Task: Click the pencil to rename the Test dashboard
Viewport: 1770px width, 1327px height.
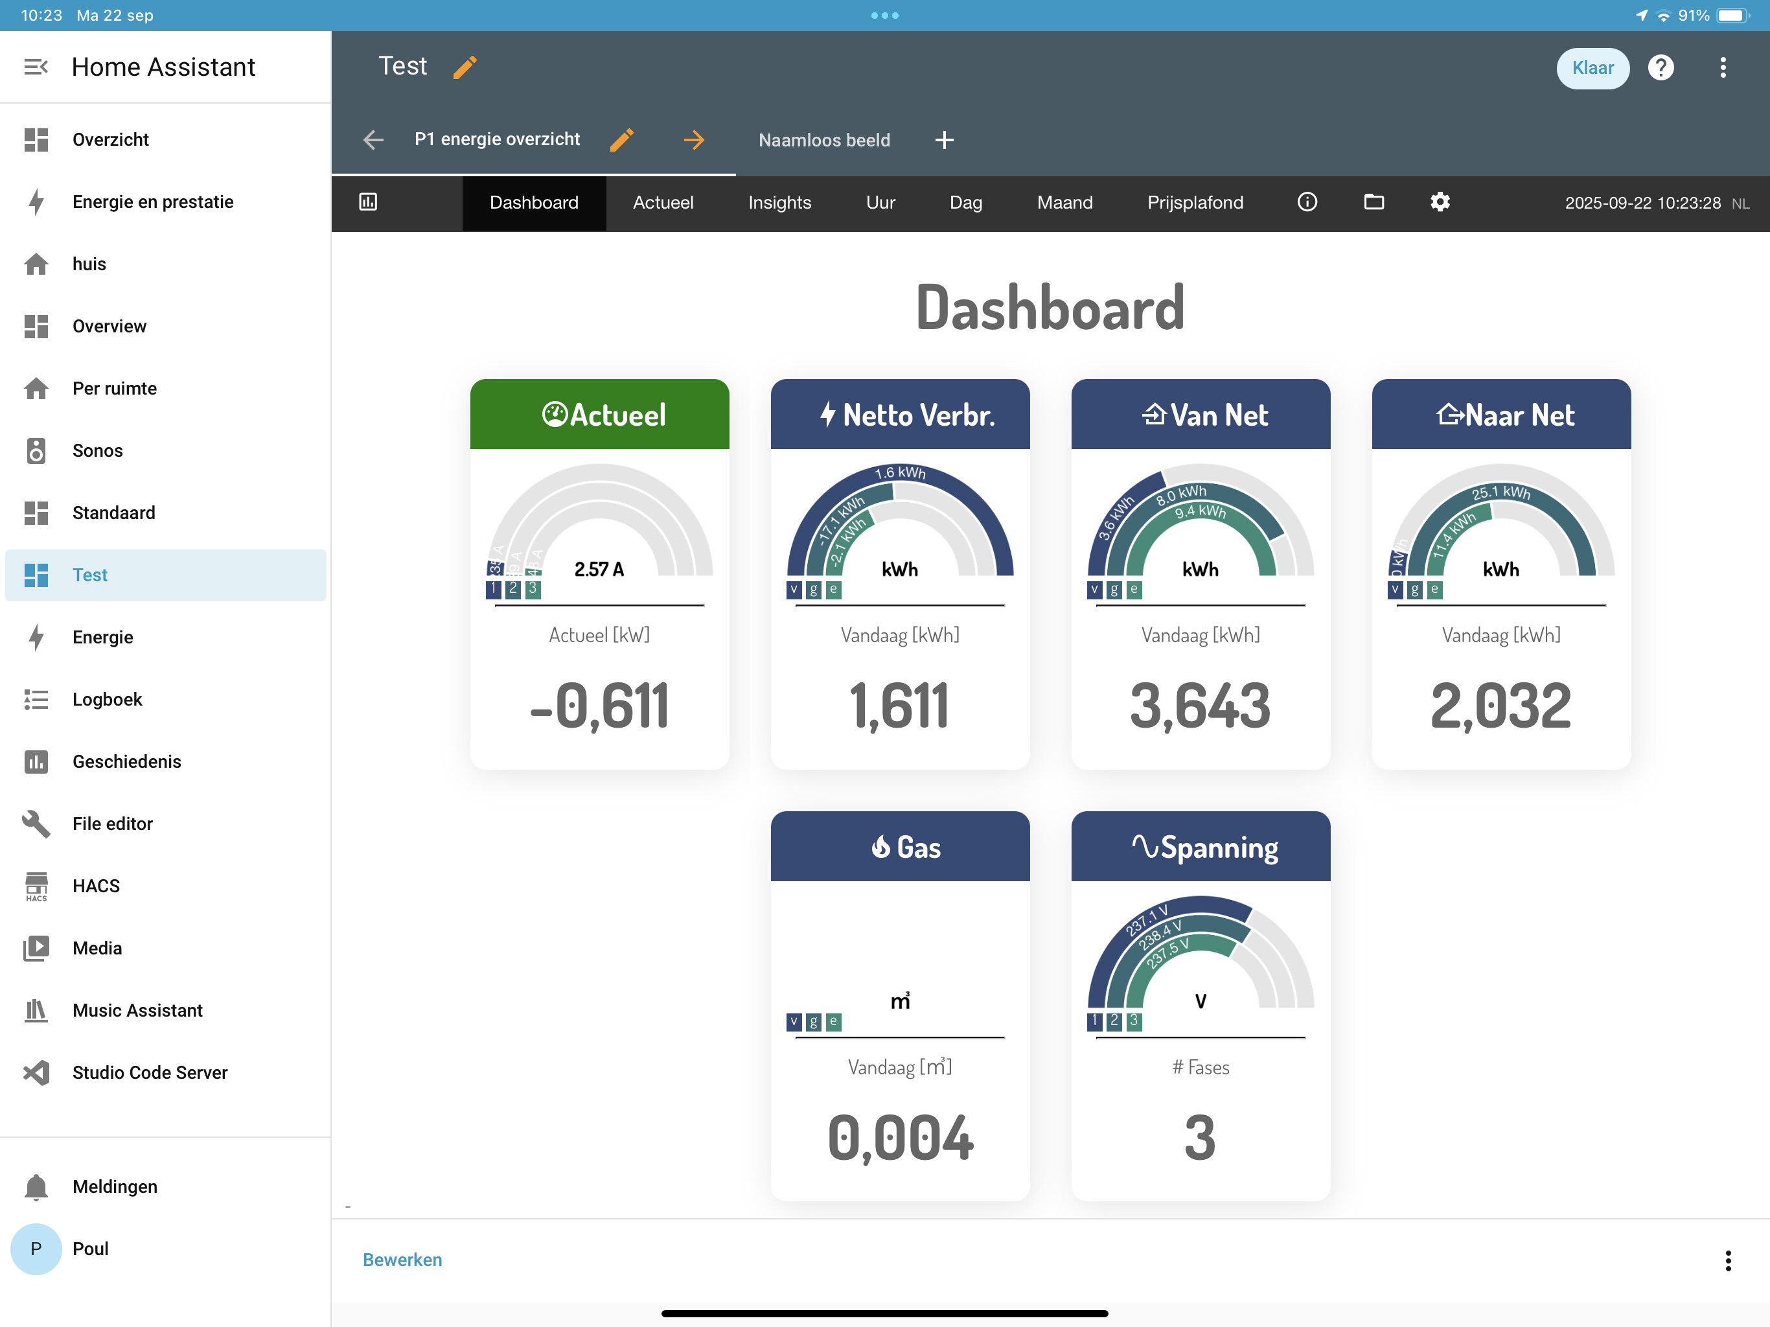Action: coord(465,67)
